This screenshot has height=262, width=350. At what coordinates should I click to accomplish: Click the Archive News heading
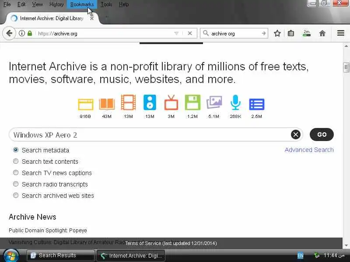pos(32,217)
